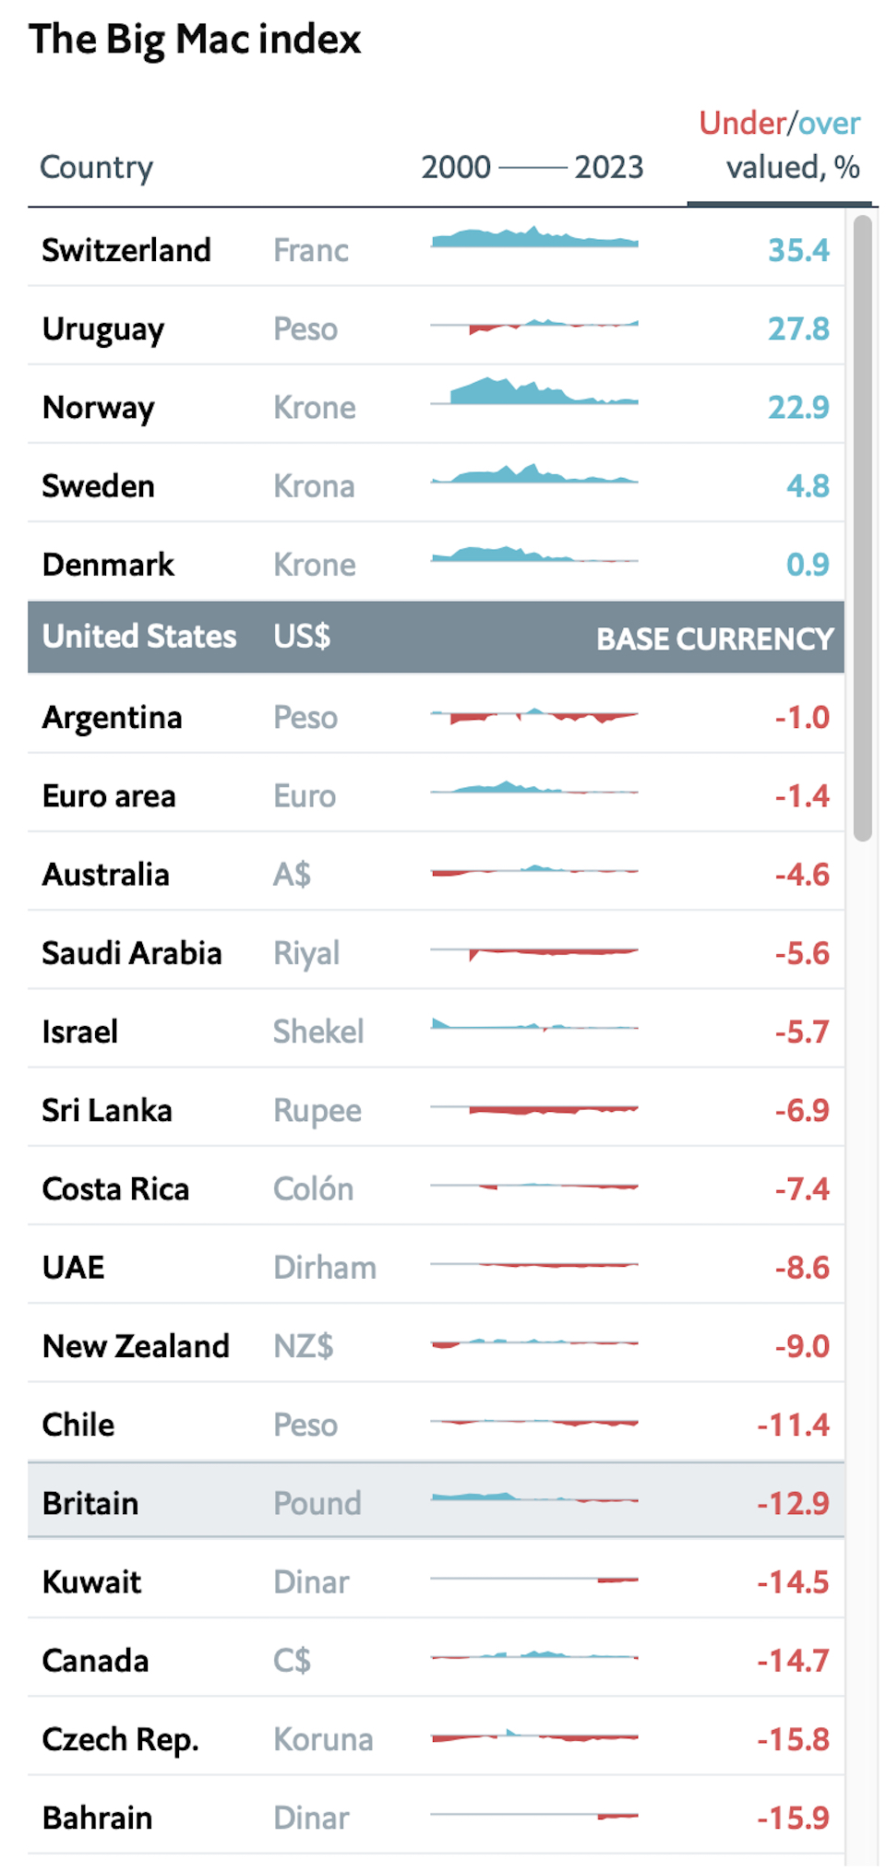Sort by the Country column header
Image resolution: width=886 pixels, height=1873 pixels.
[x=97, y=167]
